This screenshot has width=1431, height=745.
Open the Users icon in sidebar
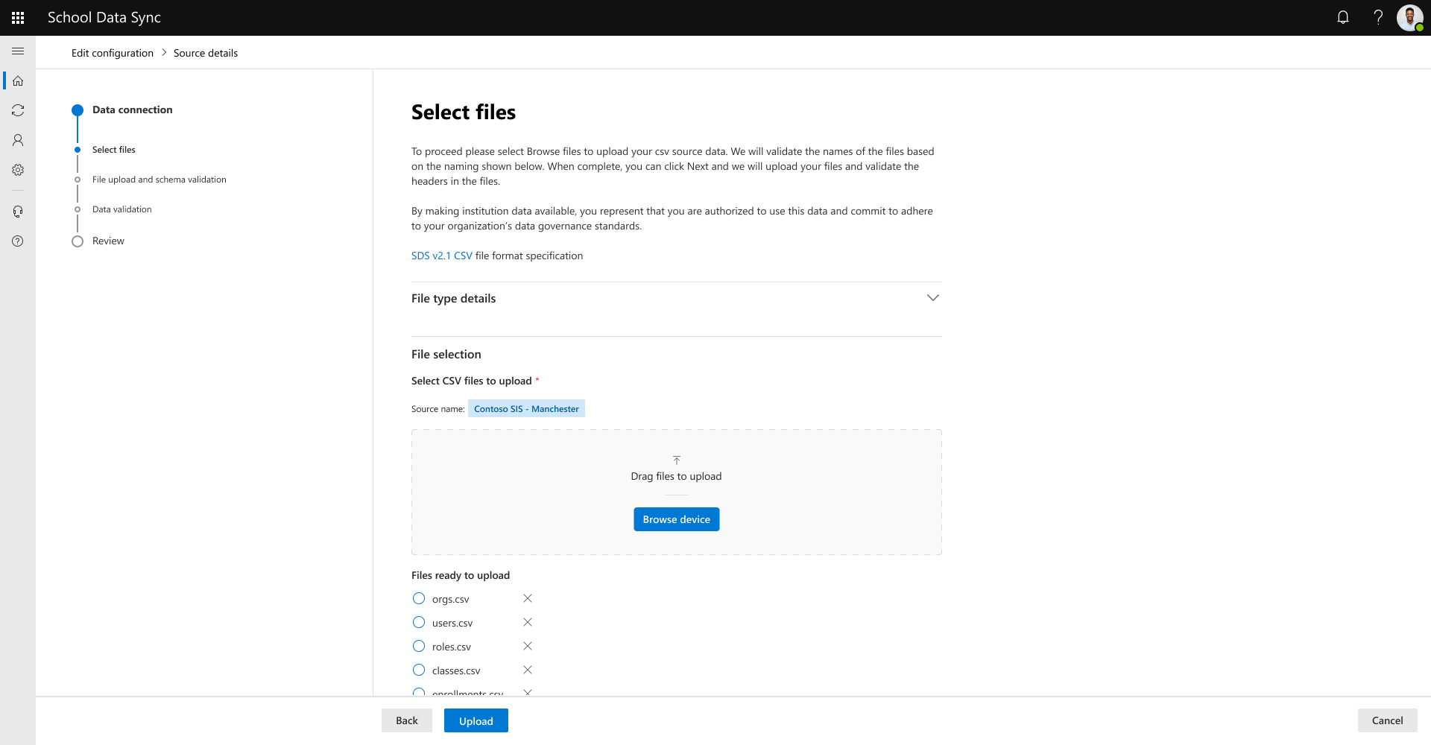(18, 140)
